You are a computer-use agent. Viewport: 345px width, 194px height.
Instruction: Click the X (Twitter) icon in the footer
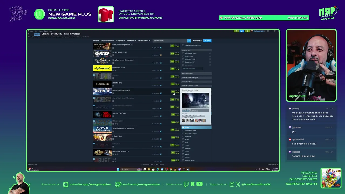pos(238,184)
